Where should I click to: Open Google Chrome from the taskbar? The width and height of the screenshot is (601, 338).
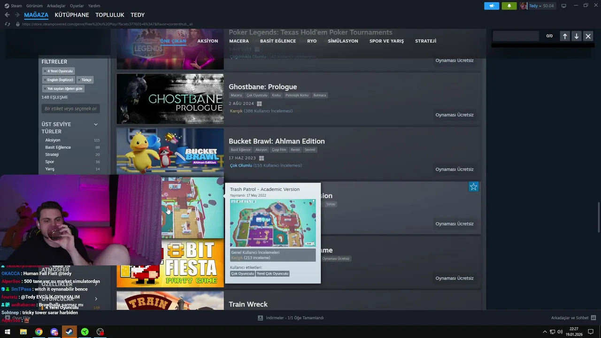tap(39, 332)
